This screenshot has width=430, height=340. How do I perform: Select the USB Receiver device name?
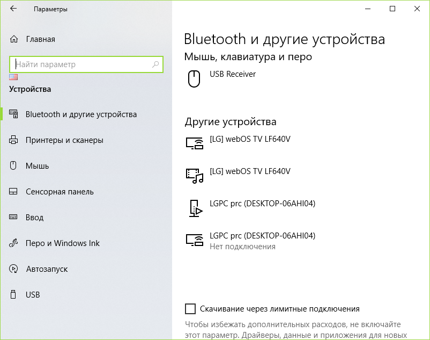(233, 74)
